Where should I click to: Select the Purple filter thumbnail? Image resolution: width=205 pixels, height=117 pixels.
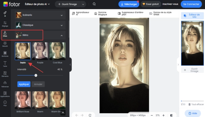tap(40, 51)
